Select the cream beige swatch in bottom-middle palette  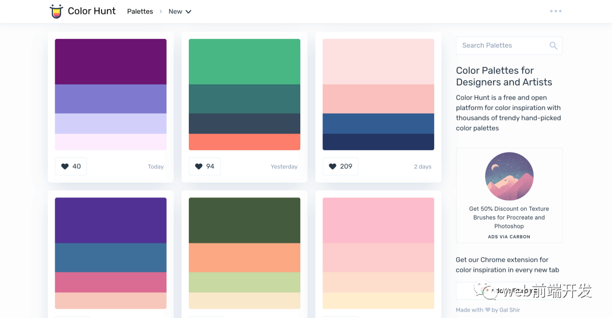pos(244,301)
